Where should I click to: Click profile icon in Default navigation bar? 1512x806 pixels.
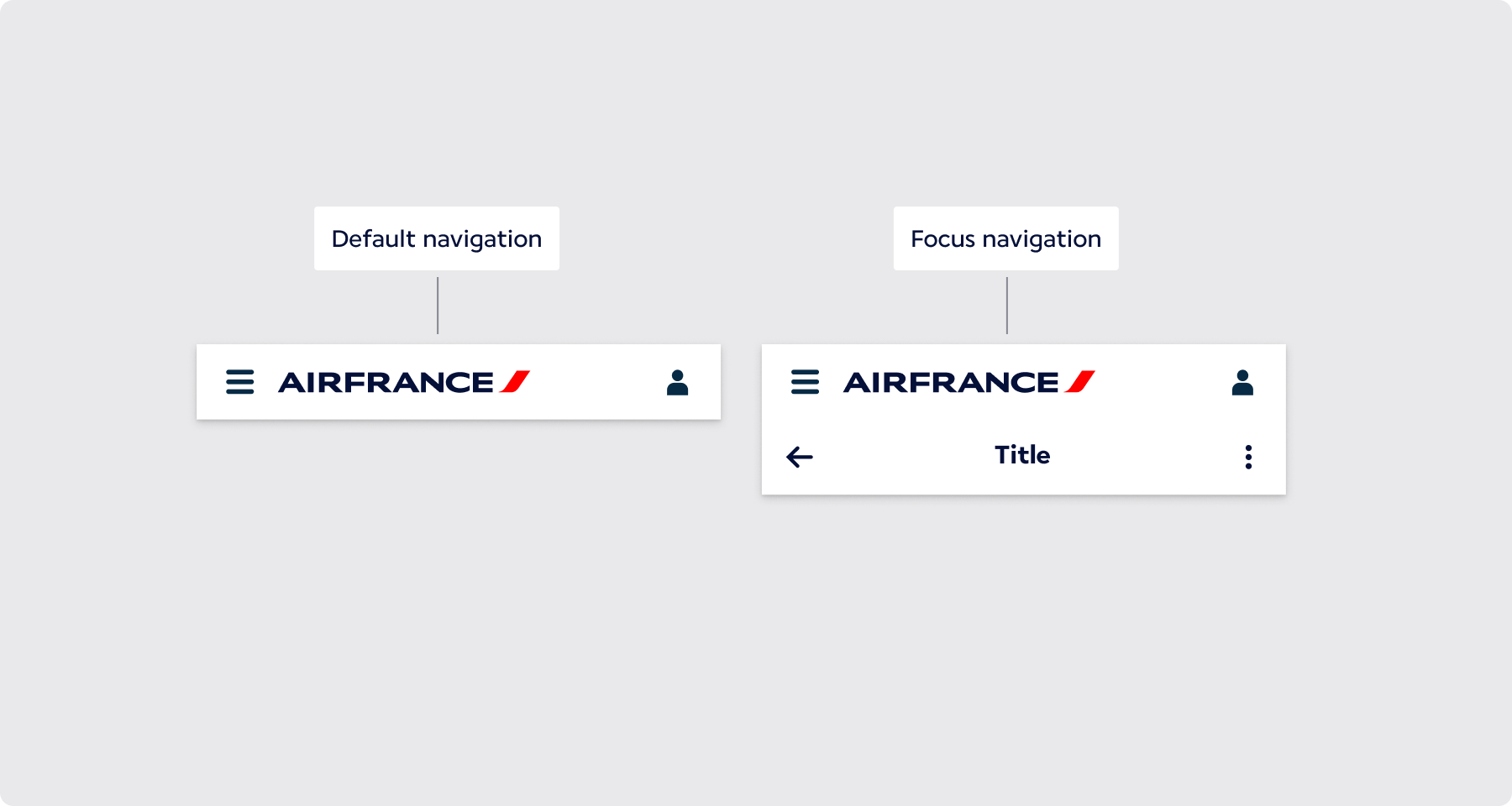point(677,382)
